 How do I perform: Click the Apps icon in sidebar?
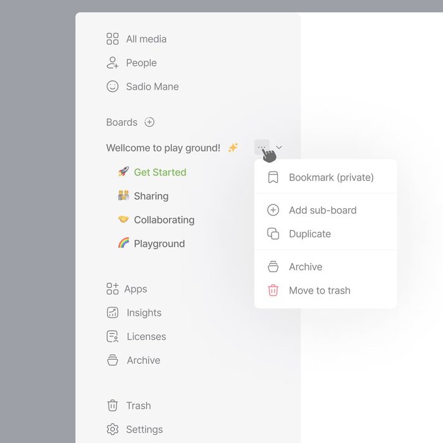[x=113, y=289]
